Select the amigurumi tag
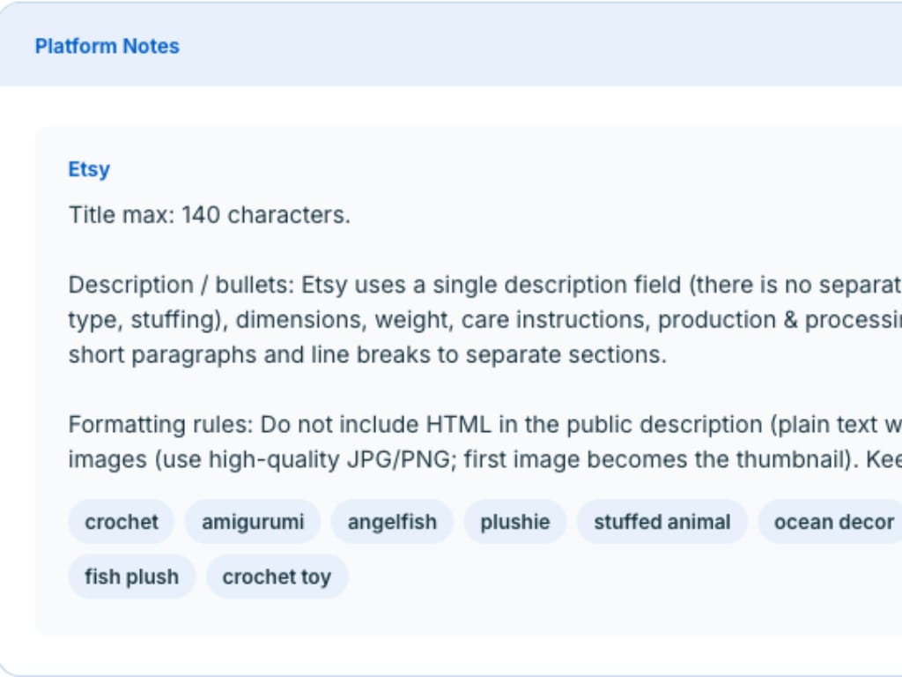 252,521
